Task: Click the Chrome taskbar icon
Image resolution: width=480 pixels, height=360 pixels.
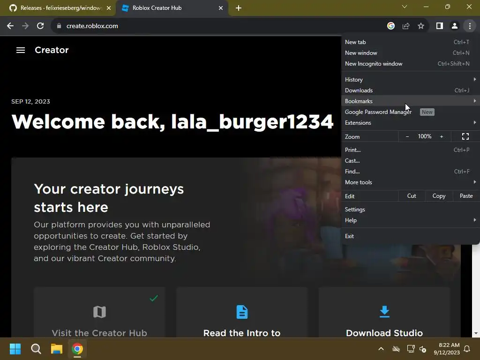Action: pos(77,349)
